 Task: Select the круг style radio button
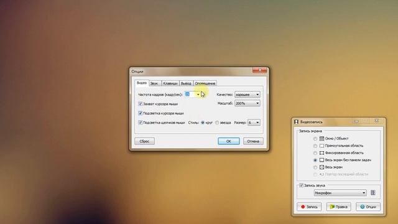(x=203, y=123)
